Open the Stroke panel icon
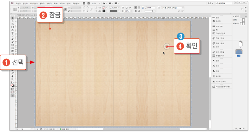Viewport: 249px width, 132px height. tap(214, 30)
